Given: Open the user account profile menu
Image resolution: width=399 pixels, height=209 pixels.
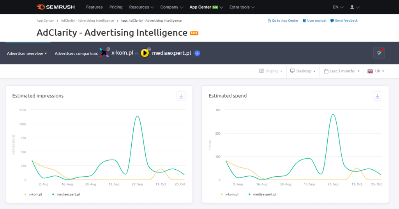Looking at the screenshot, I should 354,7.
